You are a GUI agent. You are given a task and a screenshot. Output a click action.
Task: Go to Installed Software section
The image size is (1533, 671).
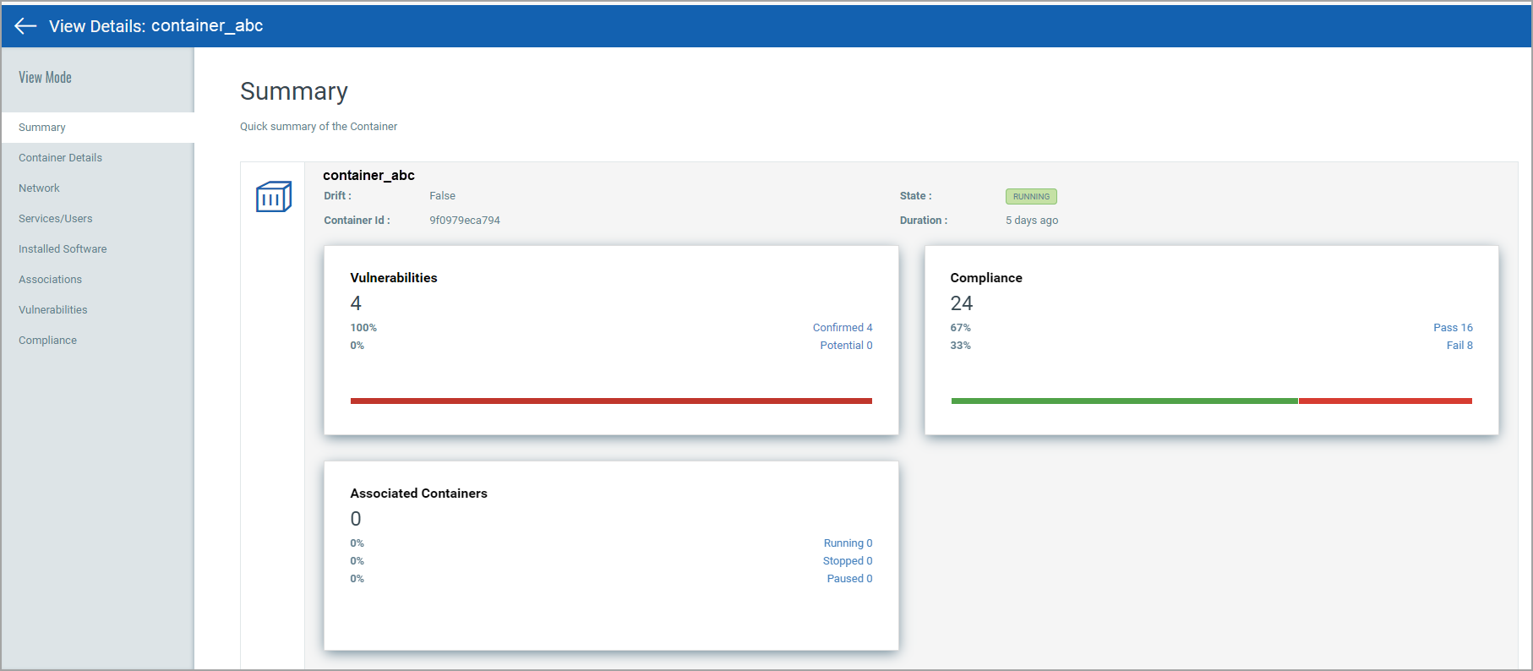[98, 249]
